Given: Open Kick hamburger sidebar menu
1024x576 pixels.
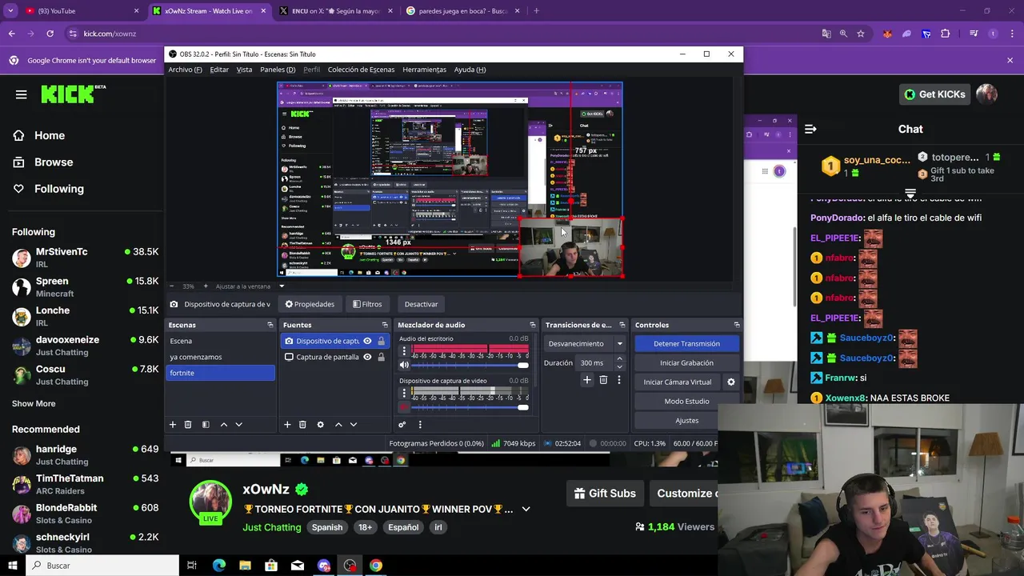Looking at the screenshot, I should pos(22,94).
